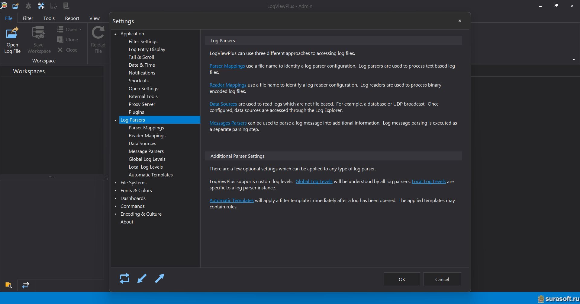Select the Dashboards tree item label
This screenshot has height=304, width=580.
[x=133, y=198]
